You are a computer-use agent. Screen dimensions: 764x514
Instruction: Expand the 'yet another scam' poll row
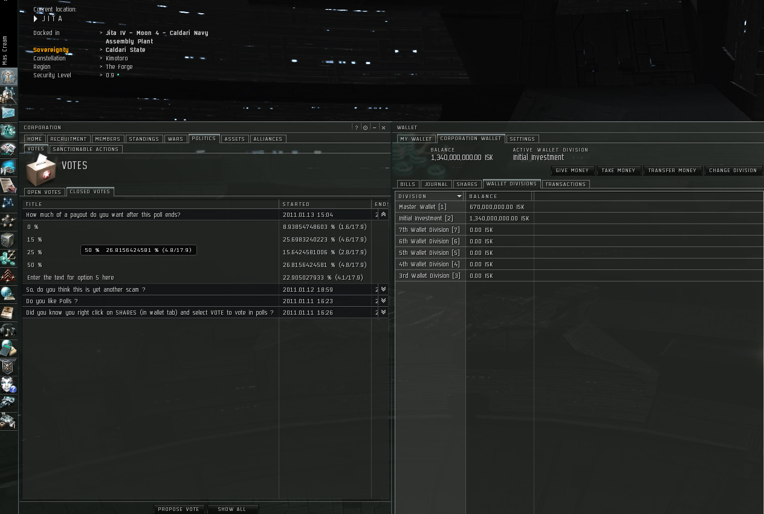(x=383, y=289)
